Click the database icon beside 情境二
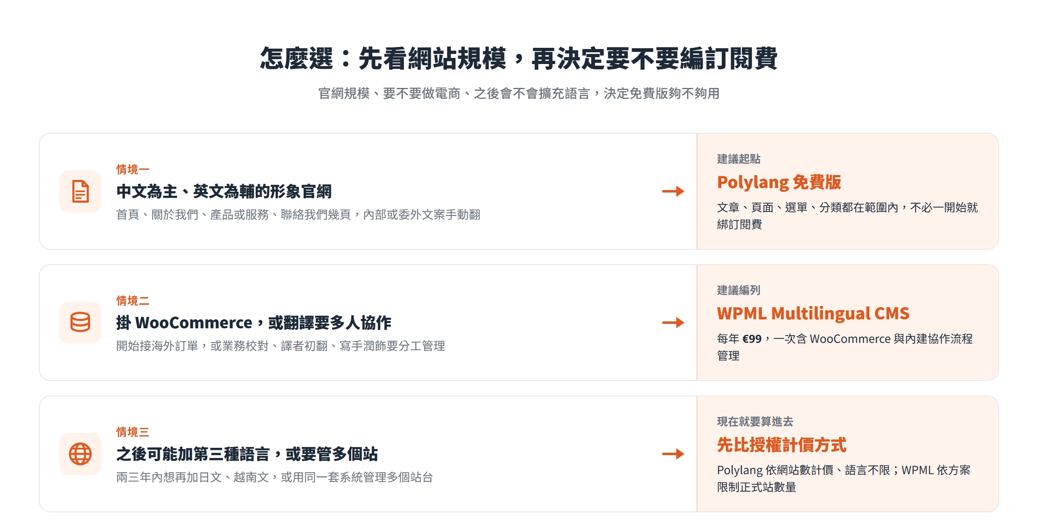The width and height of the screenshot is (1038, 522). (80, 323)
